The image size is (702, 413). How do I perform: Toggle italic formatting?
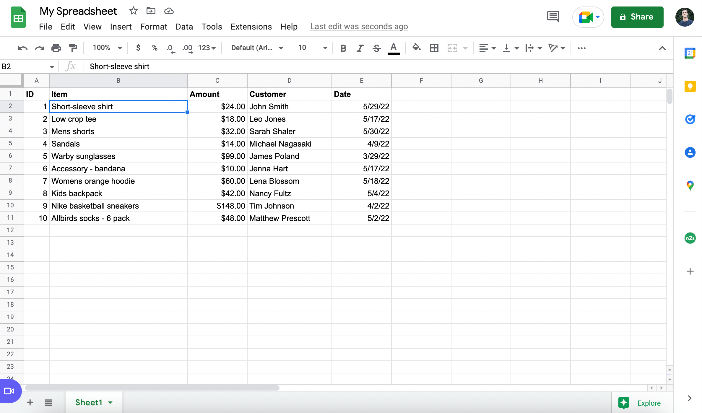point(360,48)
